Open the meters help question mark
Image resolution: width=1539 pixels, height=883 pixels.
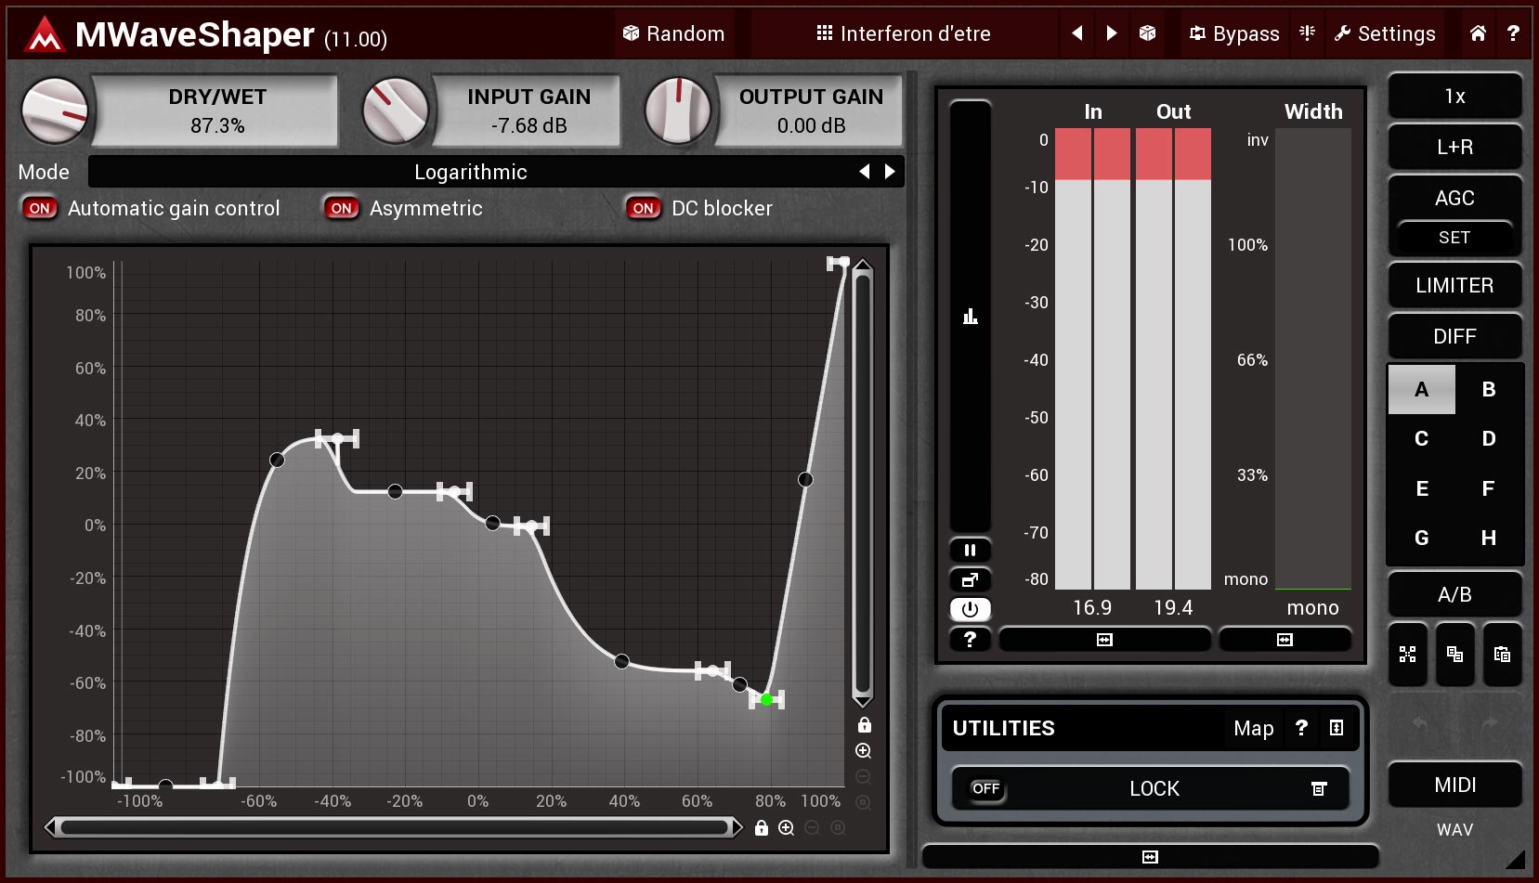[x=971, y=639]
